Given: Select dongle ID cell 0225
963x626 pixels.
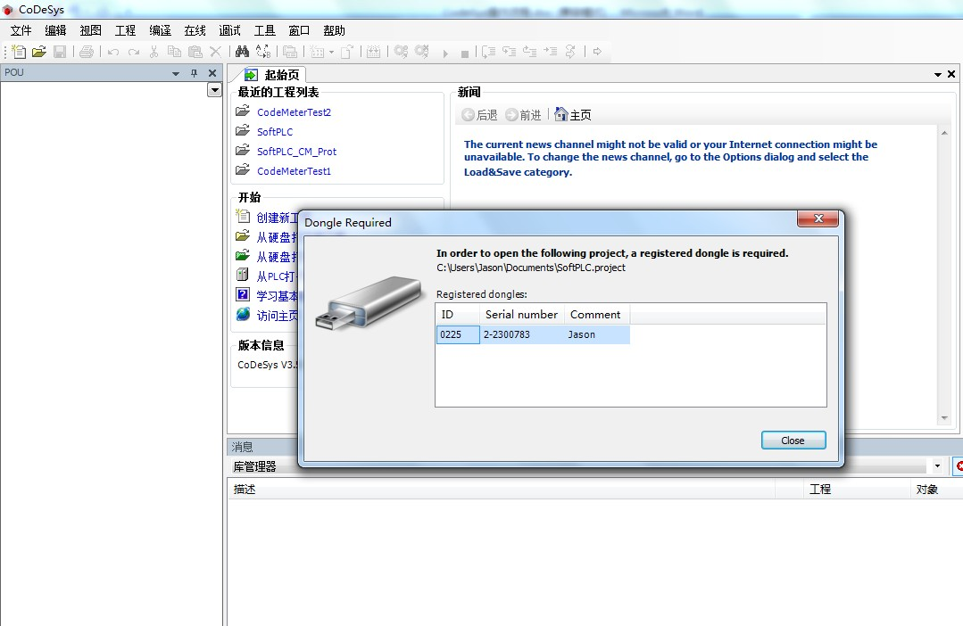Looking at the screenshot, I should pos(458,334).
